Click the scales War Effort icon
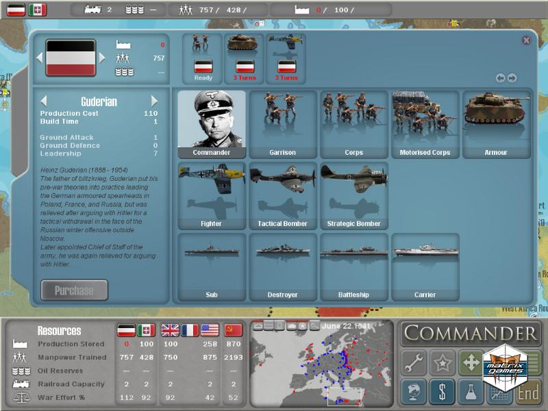 (20, 398)
